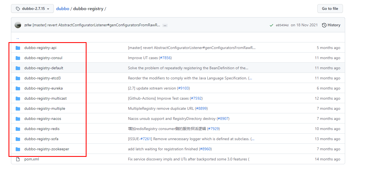The image size is (366, 173).
Task: Click the tag icon in the branch selector
Action: (18, 9)
